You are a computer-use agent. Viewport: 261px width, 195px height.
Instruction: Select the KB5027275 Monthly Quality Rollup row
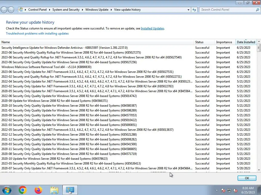[x=128, y=53]
